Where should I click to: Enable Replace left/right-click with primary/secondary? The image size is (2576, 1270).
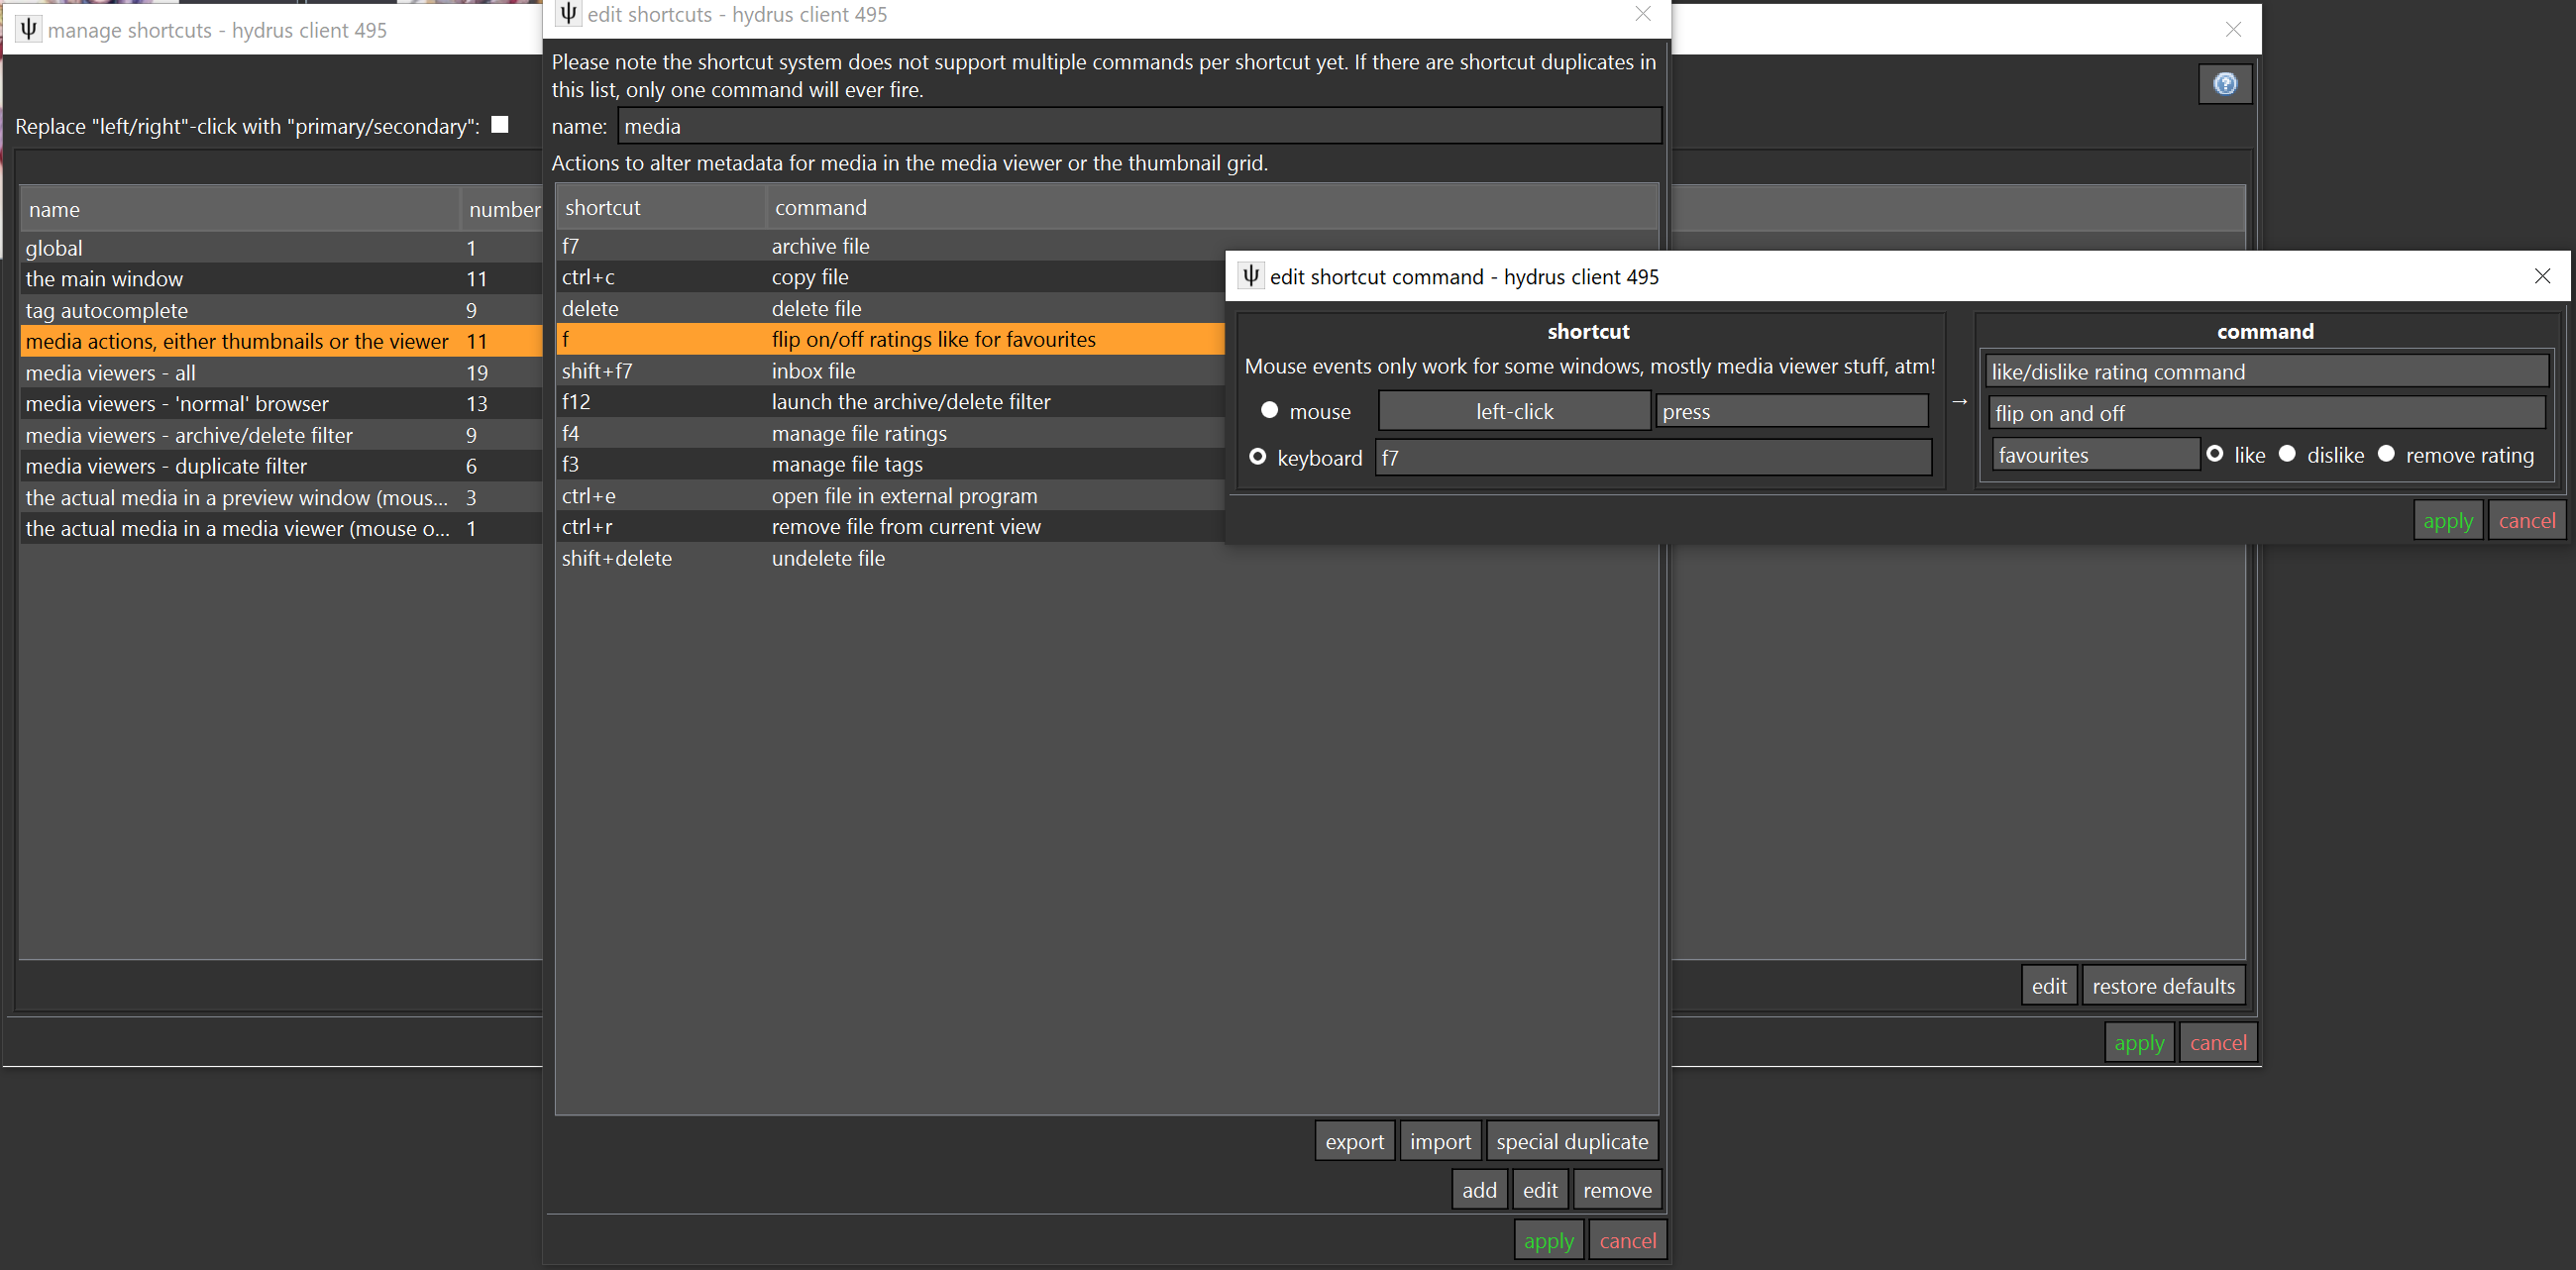click(x=500, y=124)
